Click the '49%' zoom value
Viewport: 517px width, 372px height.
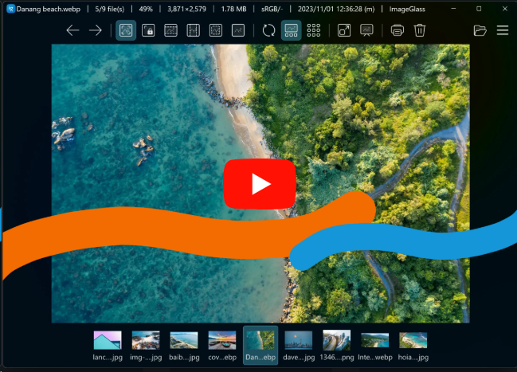tap(146, 10)
